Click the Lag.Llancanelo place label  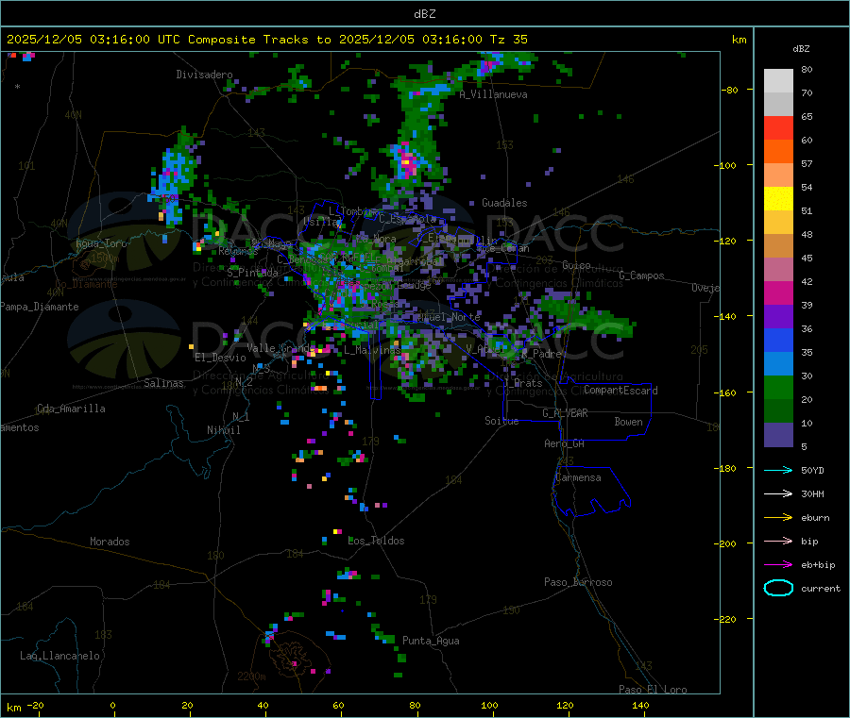(59, 657)
